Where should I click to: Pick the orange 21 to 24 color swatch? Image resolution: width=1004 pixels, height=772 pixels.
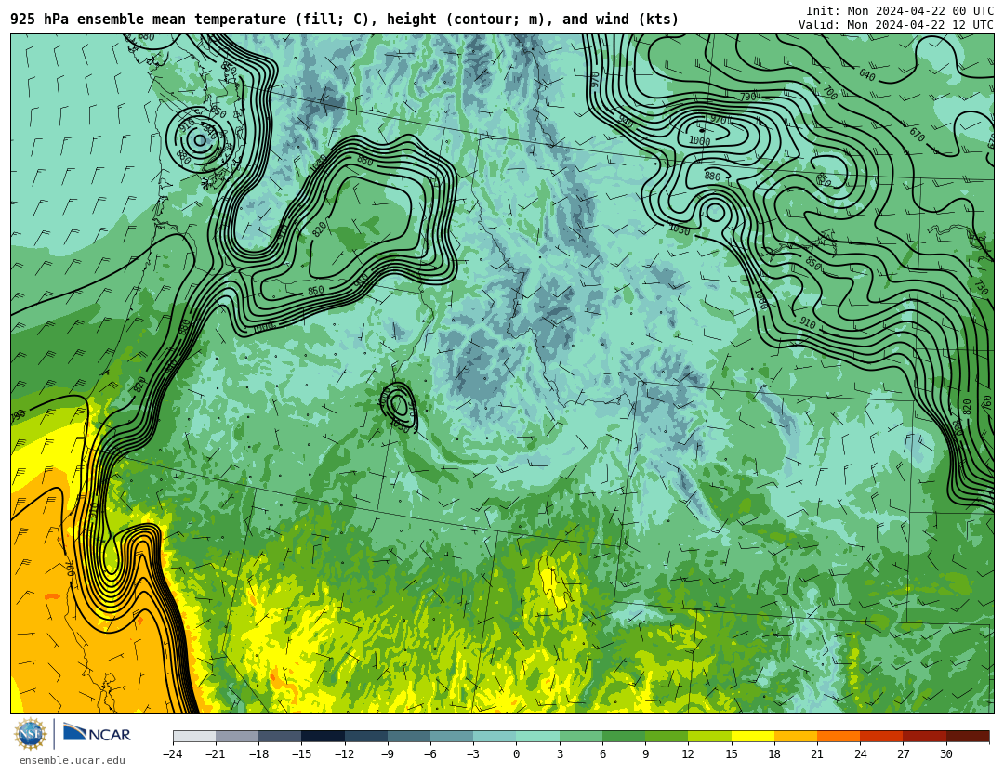coord(839,736)
